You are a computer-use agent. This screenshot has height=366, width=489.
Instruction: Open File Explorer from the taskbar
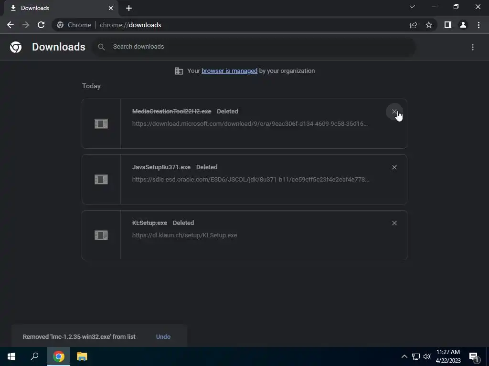pyautogui.click(x=82, y=356)
